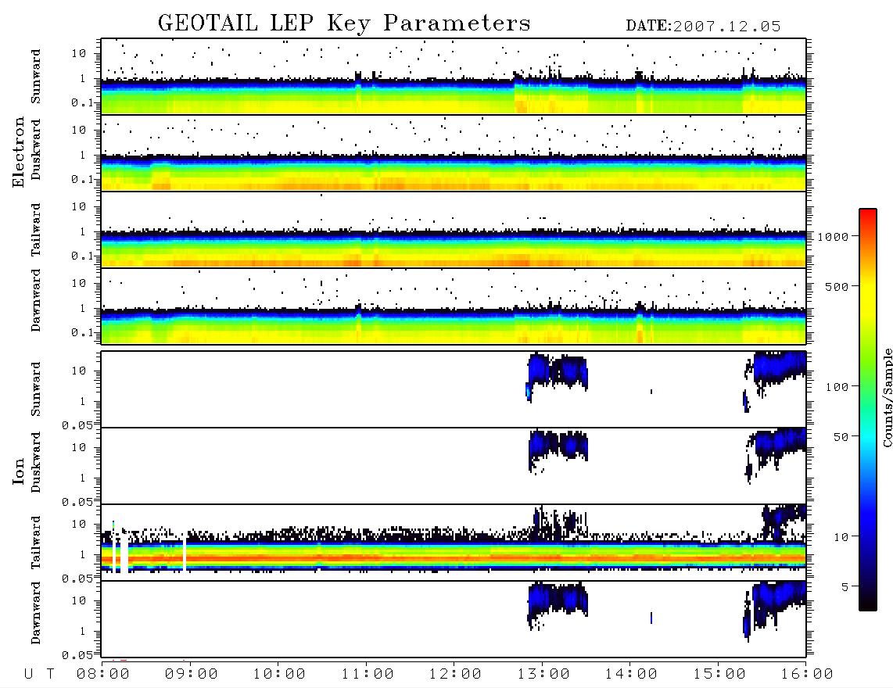Click the small Ion Dawnward blip after 14:00
Image resolution: width=893 pixels, height=688 pixels.
click(651, 618)
